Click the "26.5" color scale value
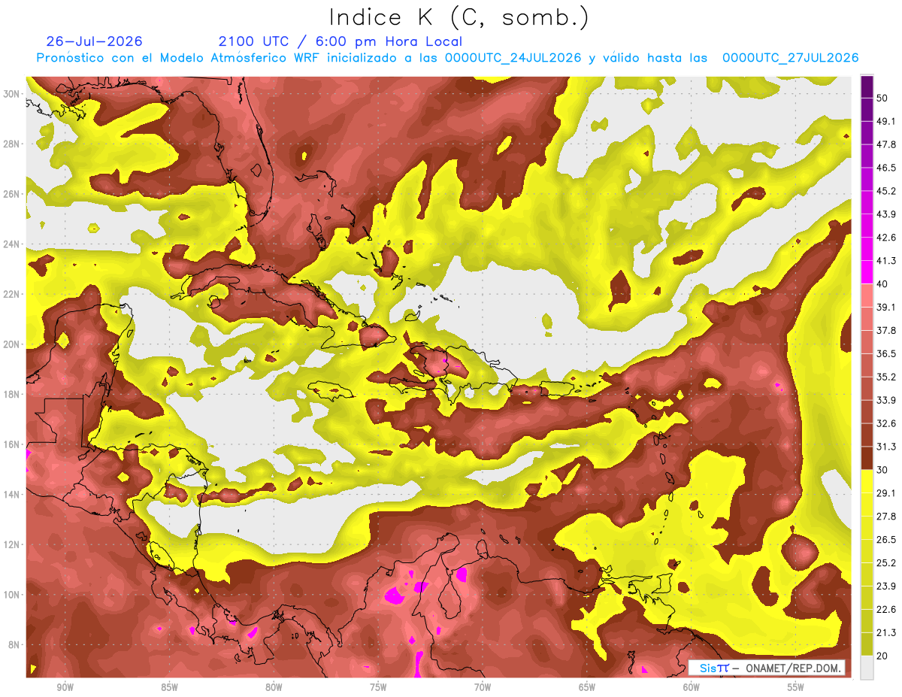This screenshot has width=902, height=697. (886, 540)
